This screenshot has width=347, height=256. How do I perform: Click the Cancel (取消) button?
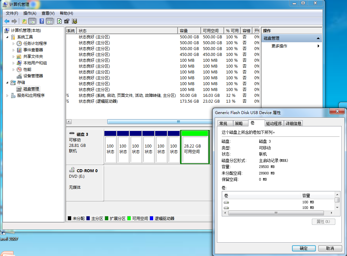coord(330,248)
